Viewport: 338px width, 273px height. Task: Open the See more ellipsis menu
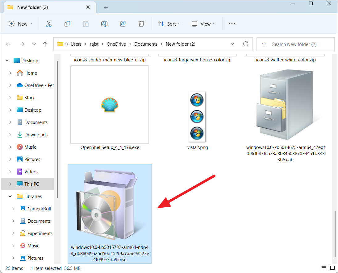(x=232, y=24)
